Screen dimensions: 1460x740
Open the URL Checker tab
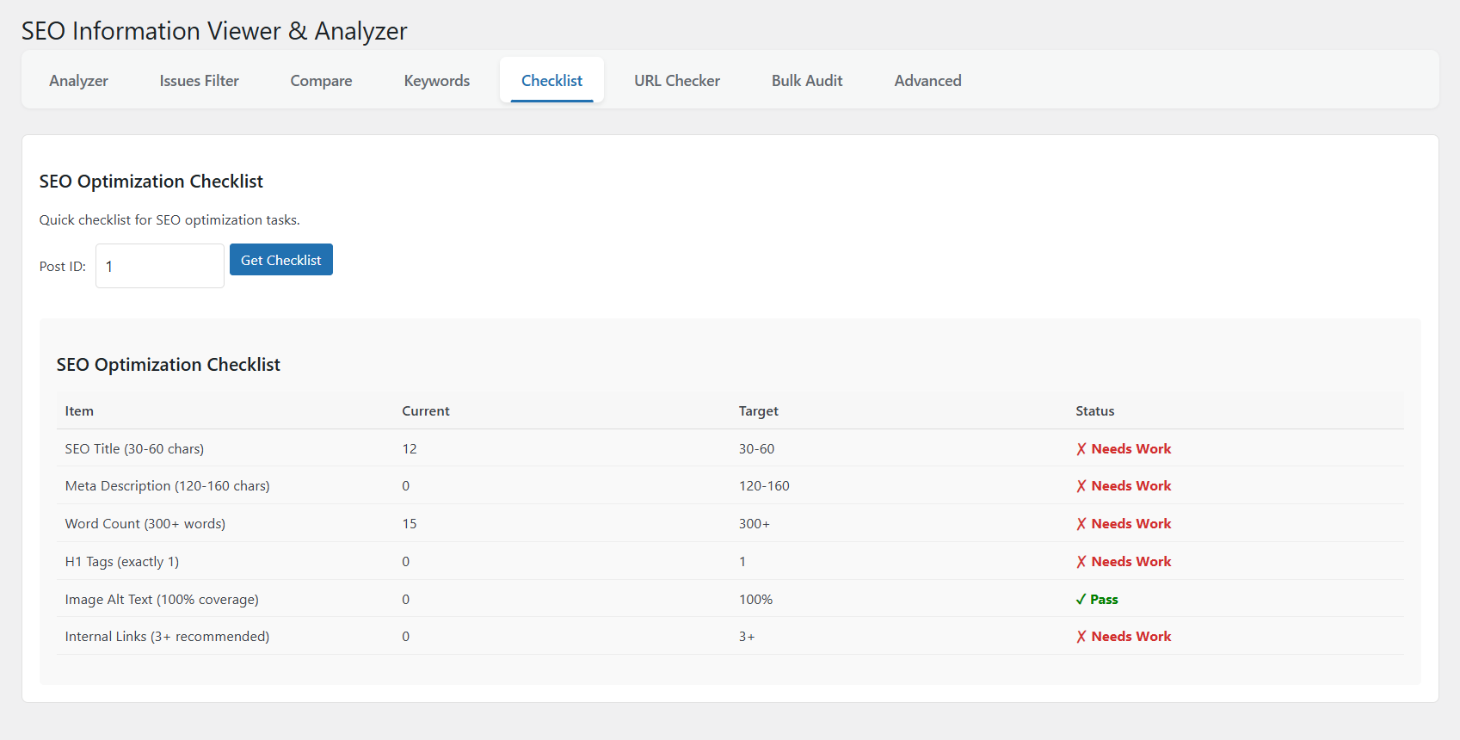pos(677,80)
